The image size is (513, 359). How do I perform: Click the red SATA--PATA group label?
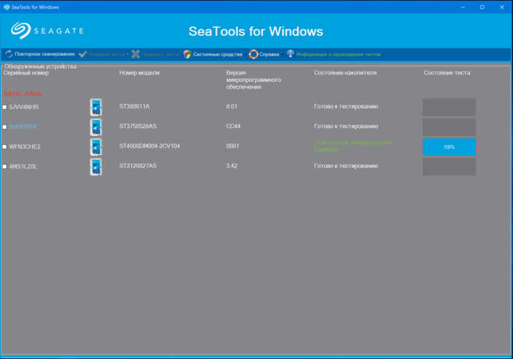click(22, 94)
